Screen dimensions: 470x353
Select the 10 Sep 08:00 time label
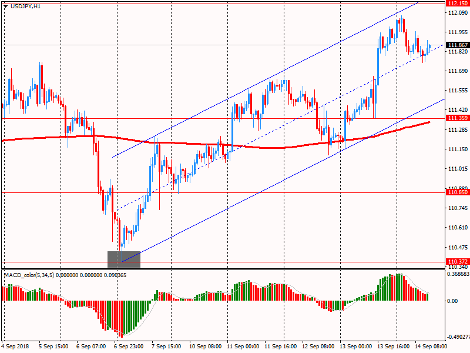(x=205, y=347)
